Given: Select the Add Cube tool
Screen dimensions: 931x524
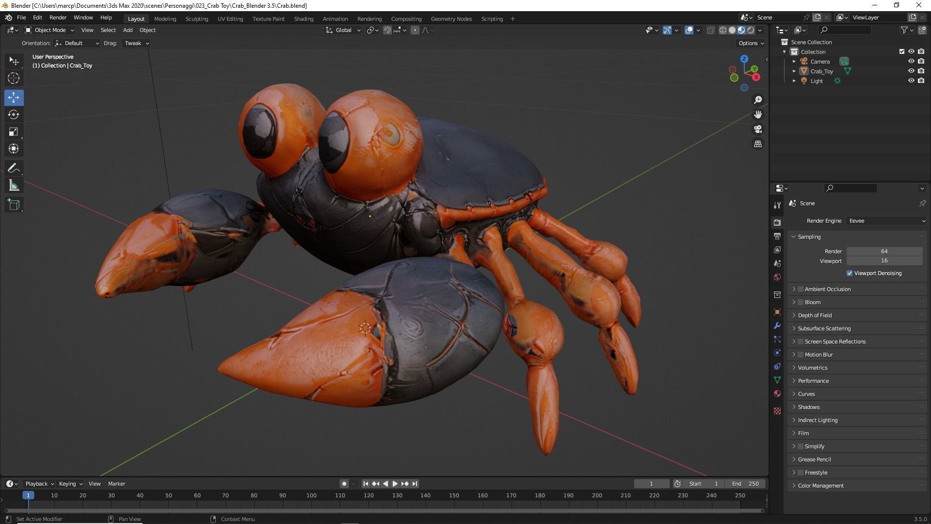Looking at the screenshot, I should [x=14, y=205].
